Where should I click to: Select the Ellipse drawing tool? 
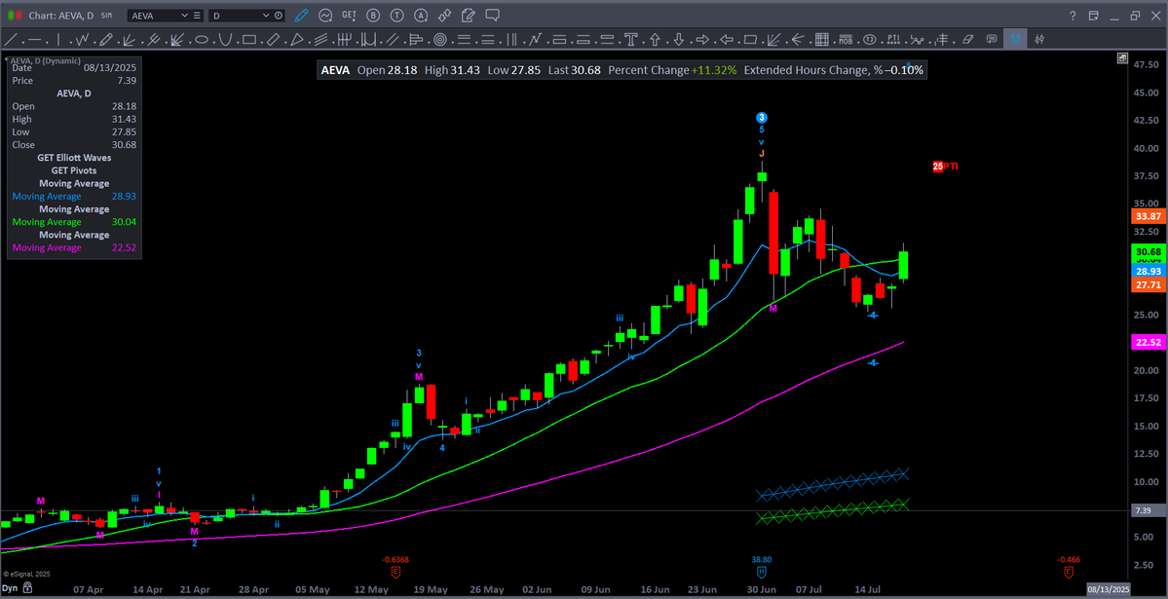[x=201, y=40]
